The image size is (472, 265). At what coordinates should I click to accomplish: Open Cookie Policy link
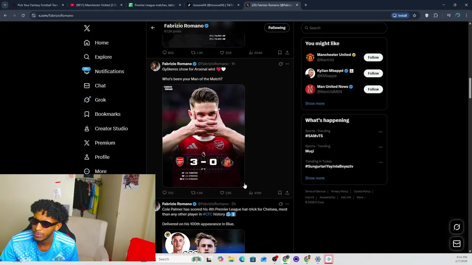pos(362,191)
